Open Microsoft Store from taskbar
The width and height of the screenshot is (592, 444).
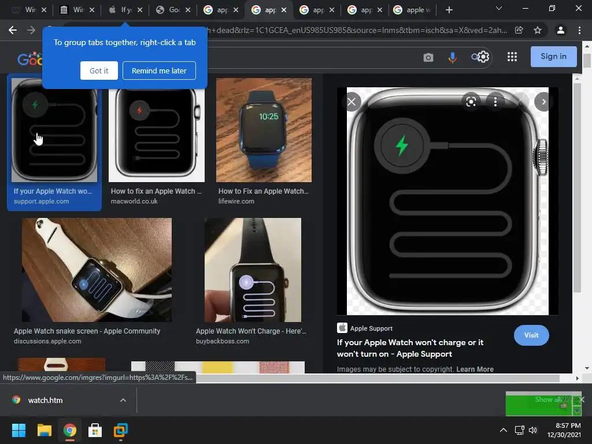click(x=95, y=430)
